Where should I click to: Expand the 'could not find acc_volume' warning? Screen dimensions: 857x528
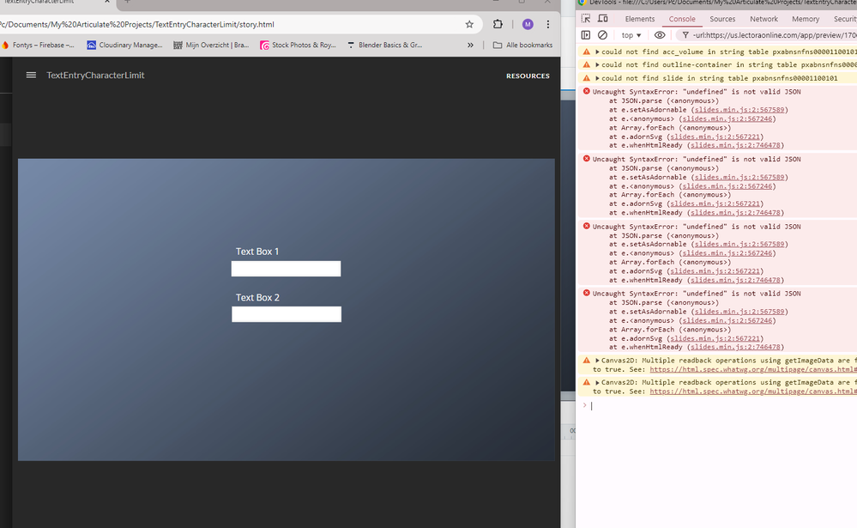pos(598,52)
